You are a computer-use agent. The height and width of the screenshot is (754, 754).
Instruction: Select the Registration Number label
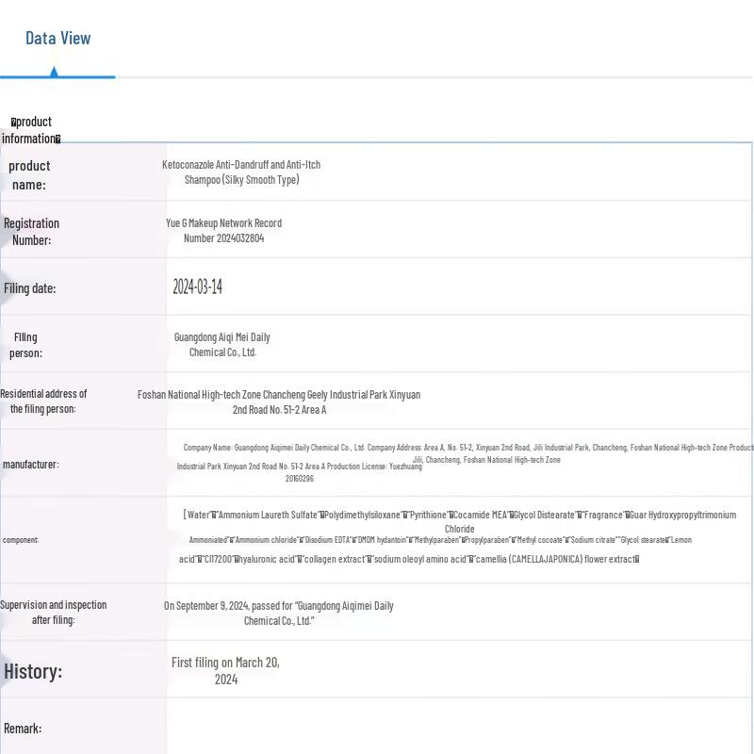point(31,232)
